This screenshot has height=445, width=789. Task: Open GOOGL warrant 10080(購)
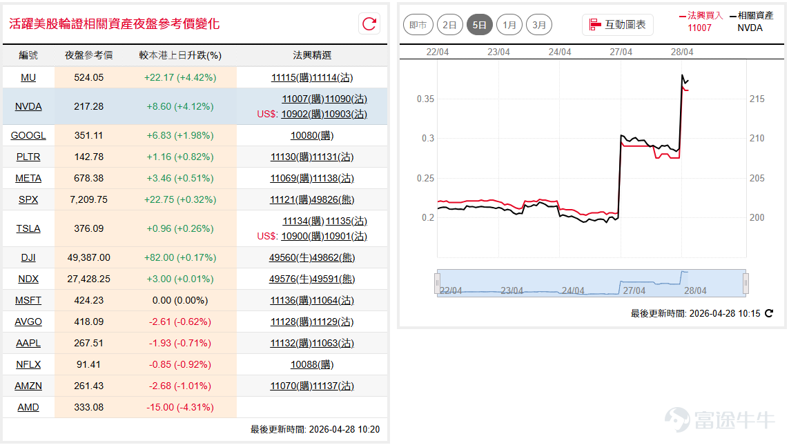(x=312, y=135)
